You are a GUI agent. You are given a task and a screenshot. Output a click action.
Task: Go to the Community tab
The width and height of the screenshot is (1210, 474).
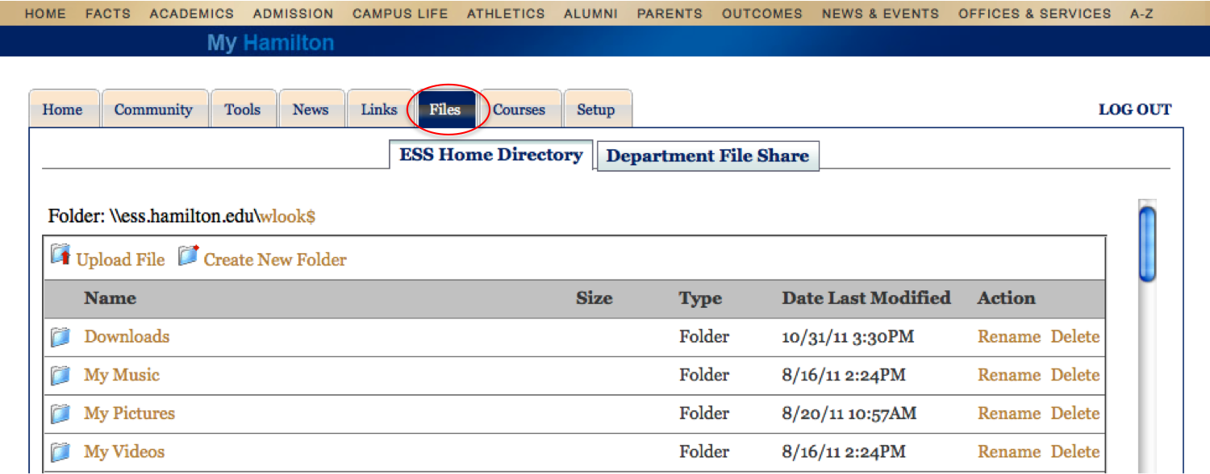click(x=153, y=110)
